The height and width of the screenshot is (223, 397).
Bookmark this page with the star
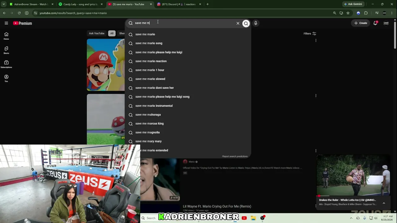pos(348,13)
